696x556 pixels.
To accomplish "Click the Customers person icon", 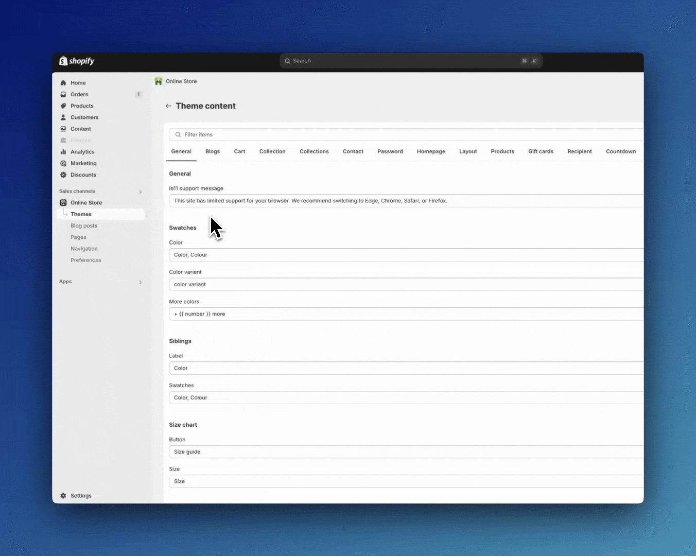I will point(63,117).
